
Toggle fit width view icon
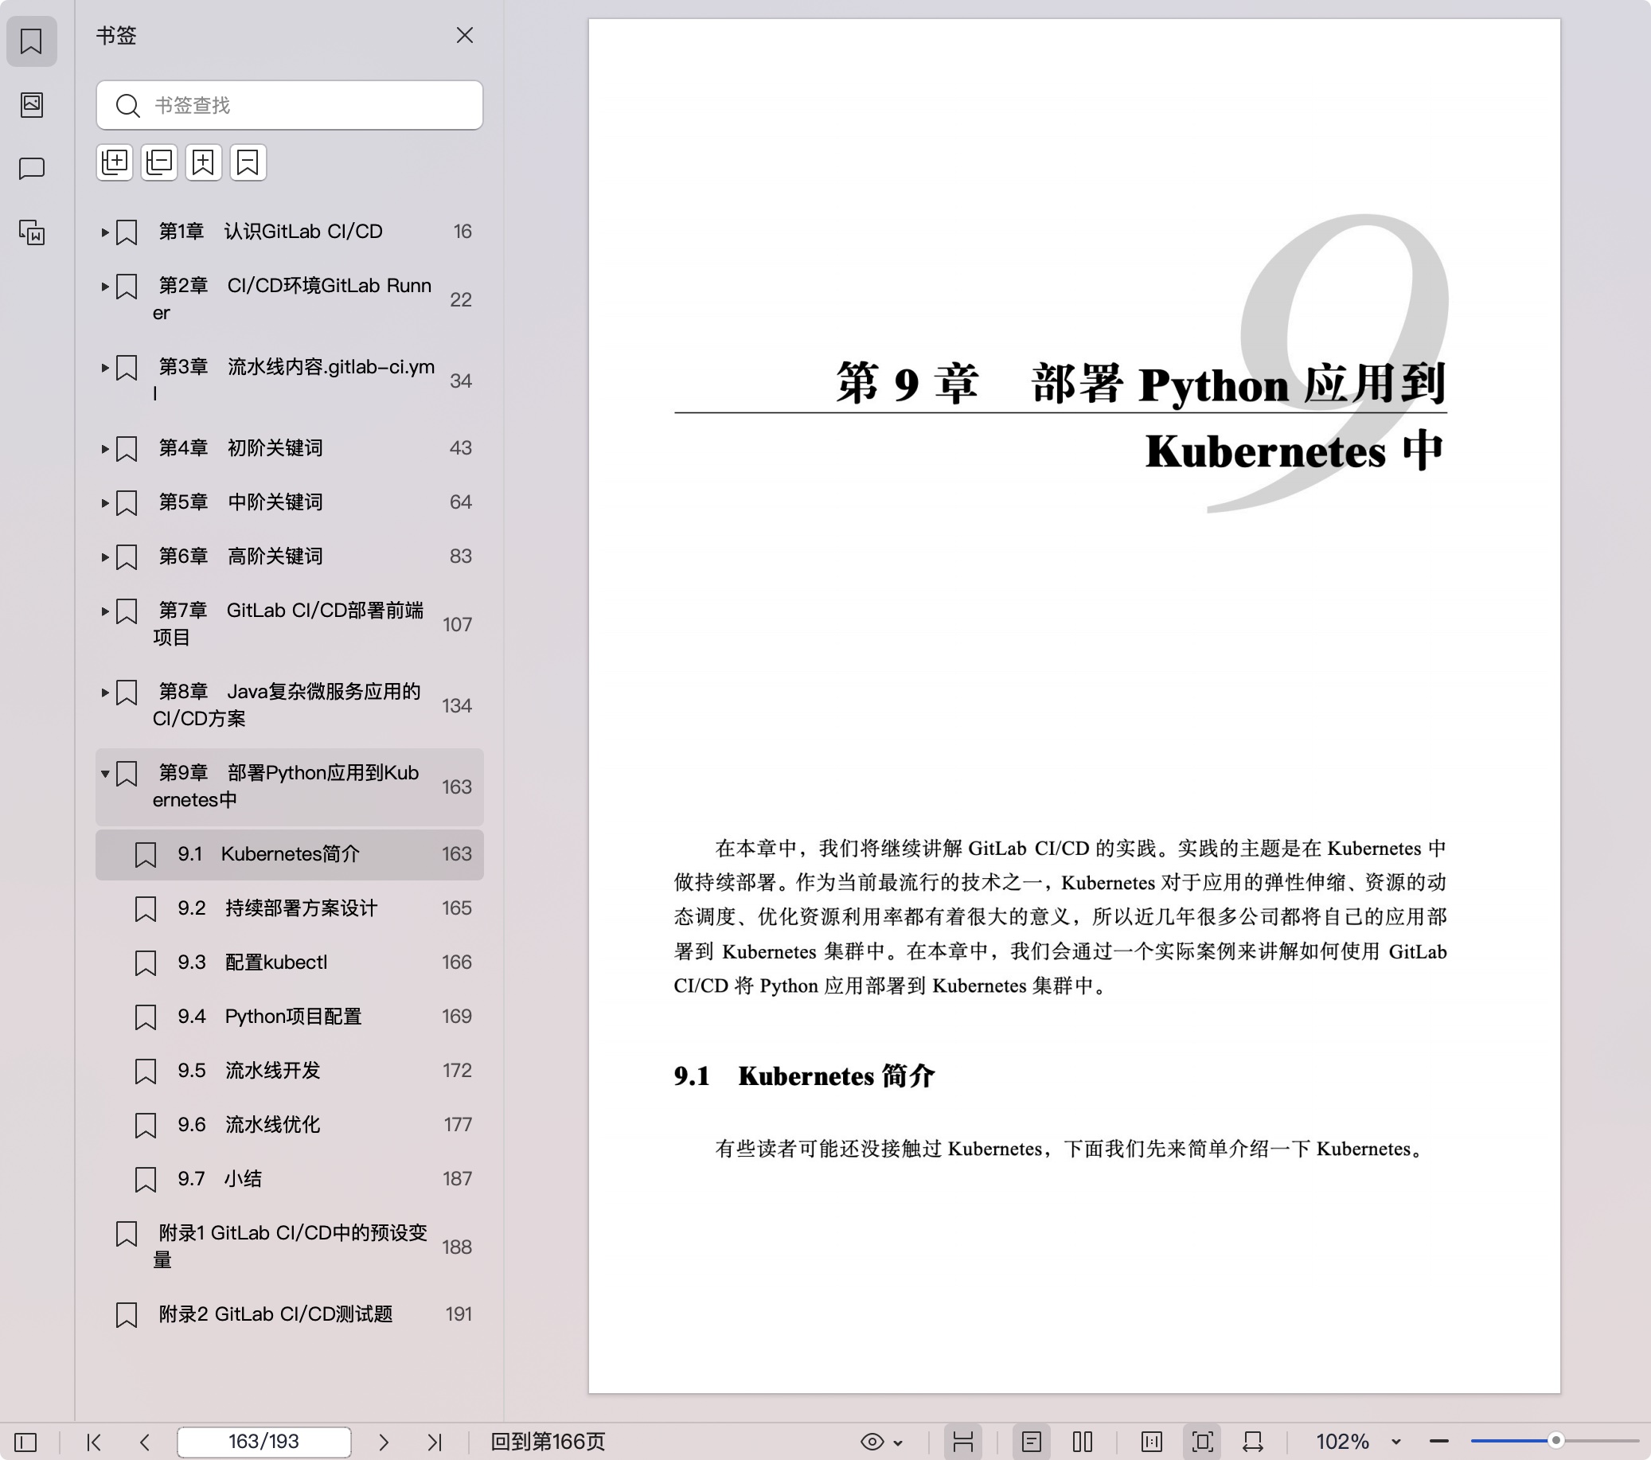click(1253, 1442)
